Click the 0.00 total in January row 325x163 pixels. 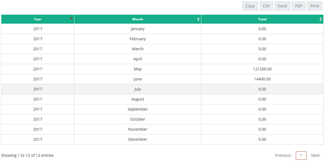(262, 29)
